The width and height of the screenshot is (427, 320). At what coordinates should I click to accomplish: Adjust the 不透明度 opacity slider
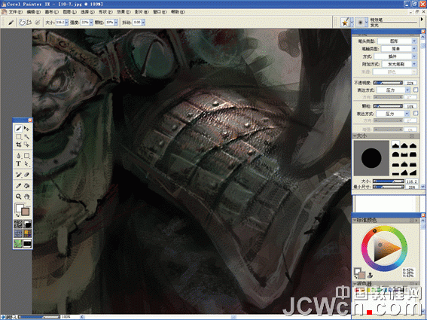pyautogui.click(x=388, y=83)
